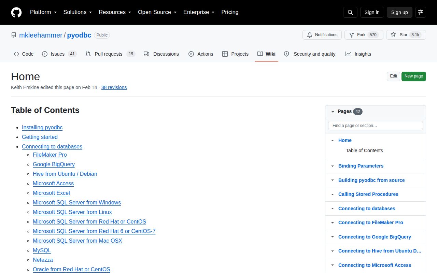Open the Solutions dropdown menu

[x=77, y=12]
